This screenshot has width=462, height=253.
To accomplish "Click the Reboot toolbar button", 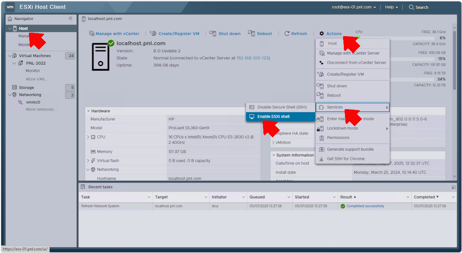I will 260,33.
